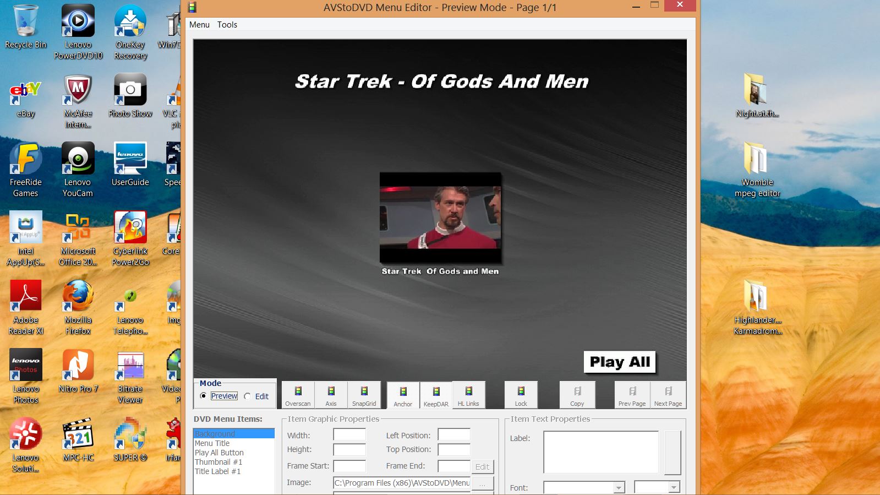The width and height of the screenshot is (880, 495).
Task: Select Thumbnail #1 in items list
Action: (234, 462)
